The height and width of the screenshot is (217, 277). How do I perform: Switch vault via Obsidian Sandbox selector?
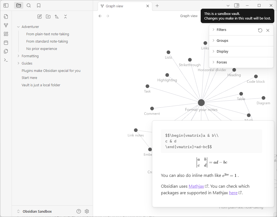pyautogui.click(x=34, y=211)
